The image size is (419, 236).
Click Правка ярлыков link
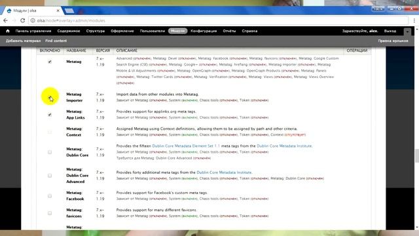point(393,41)
